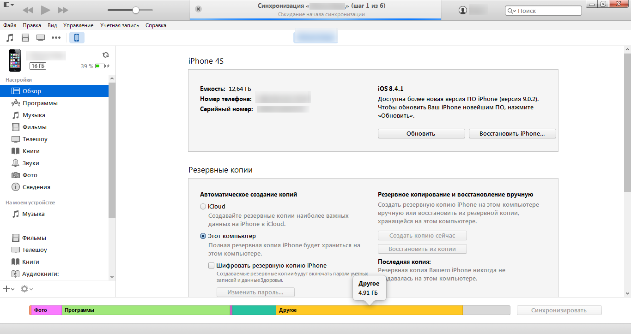The width and height of the screenshot is (631, 334).
Task: Switch to Music library icon
Action: click(x=10, y=37)
